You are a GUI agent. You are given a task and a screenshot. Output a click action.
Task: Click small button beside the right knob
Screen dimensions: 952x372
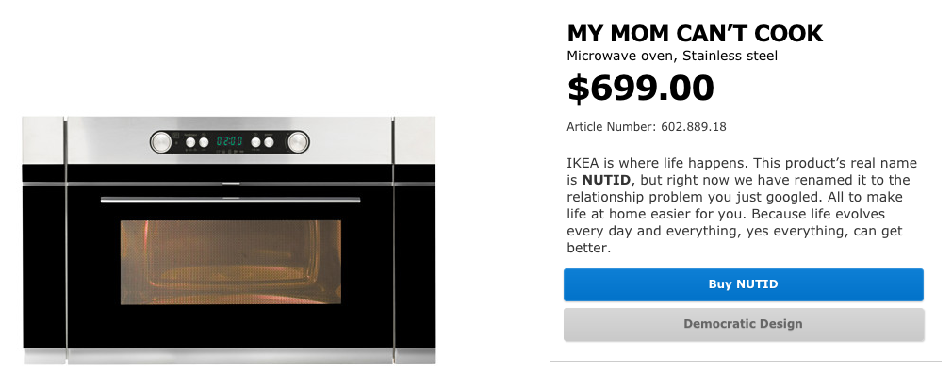tap(269, 142)
